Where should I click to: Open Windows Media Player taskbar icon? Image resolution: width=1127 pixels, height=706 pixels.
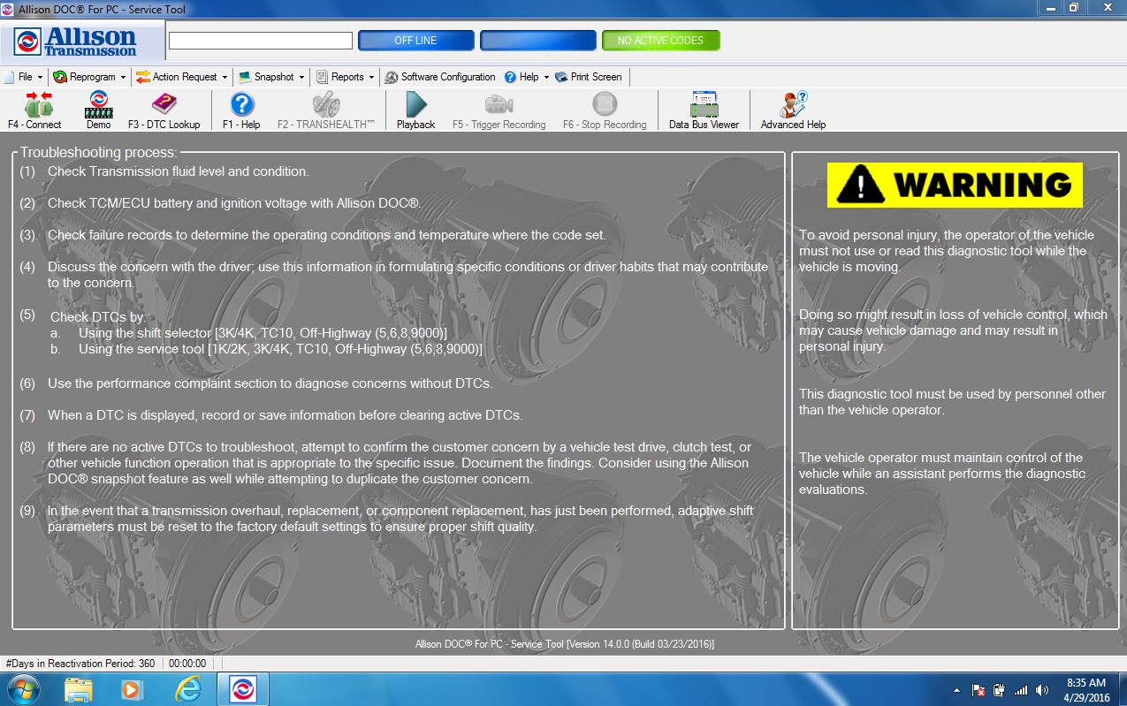(132, 689)
